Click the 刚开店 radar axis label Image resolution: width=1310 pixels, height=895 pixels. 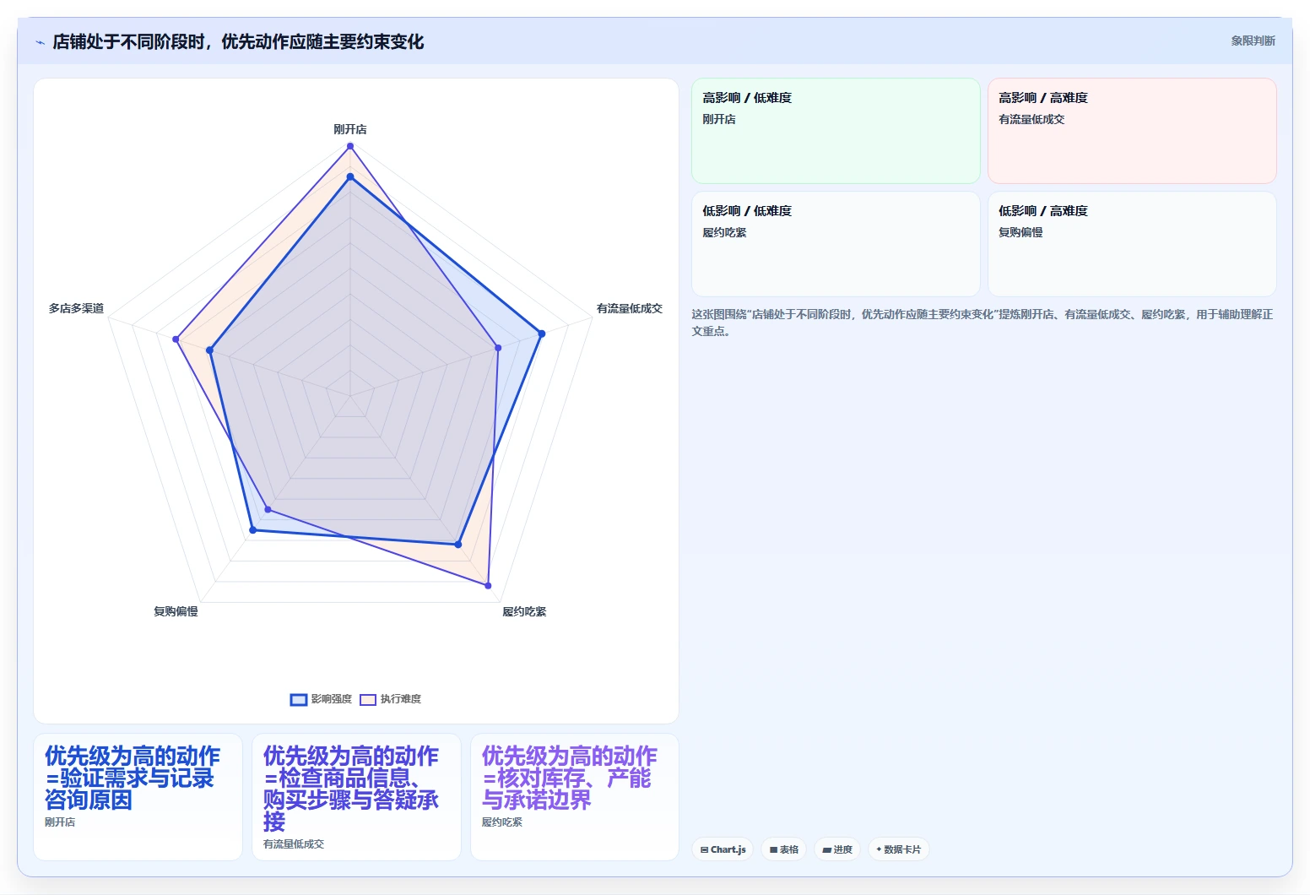coord(349,129)
